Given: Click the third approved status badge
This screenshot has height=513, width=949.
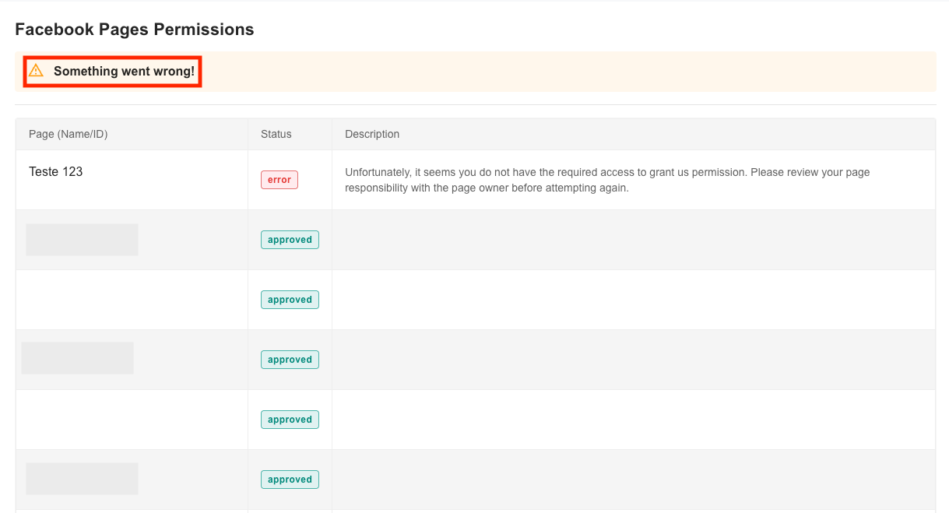Looking at the screenshot, I should pos(290,360).
